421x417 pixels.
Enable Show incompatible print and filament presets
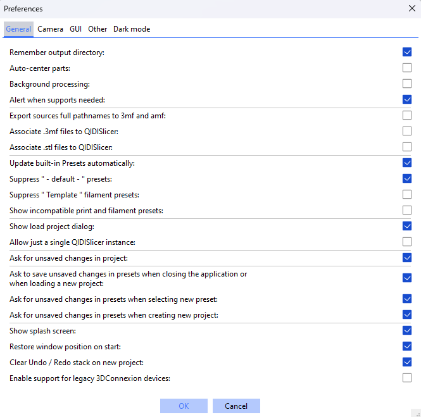click(x=407, y=210)
